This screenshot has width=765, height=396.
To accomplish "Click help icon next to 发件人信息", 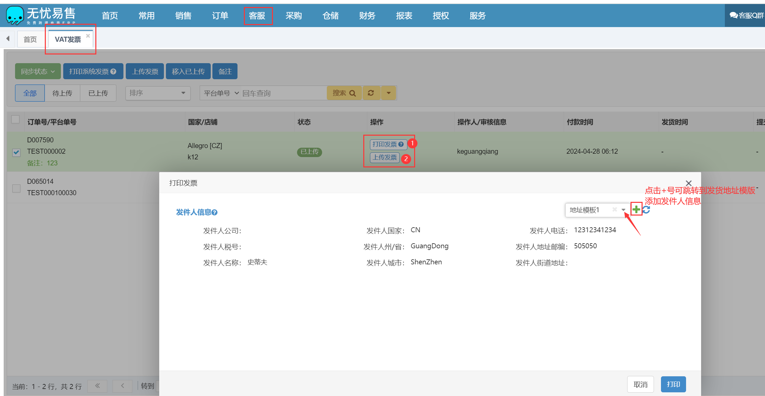I will (215, 212).
